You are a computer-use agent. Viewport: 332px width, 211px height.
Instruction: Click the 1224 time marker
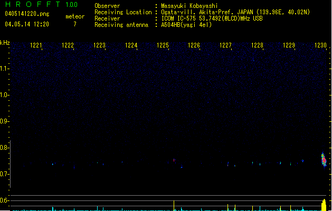tap(131, 45)
